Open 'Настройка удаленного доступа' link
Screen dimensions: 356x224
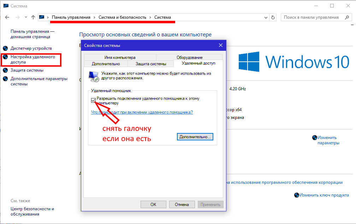(33, 59)
